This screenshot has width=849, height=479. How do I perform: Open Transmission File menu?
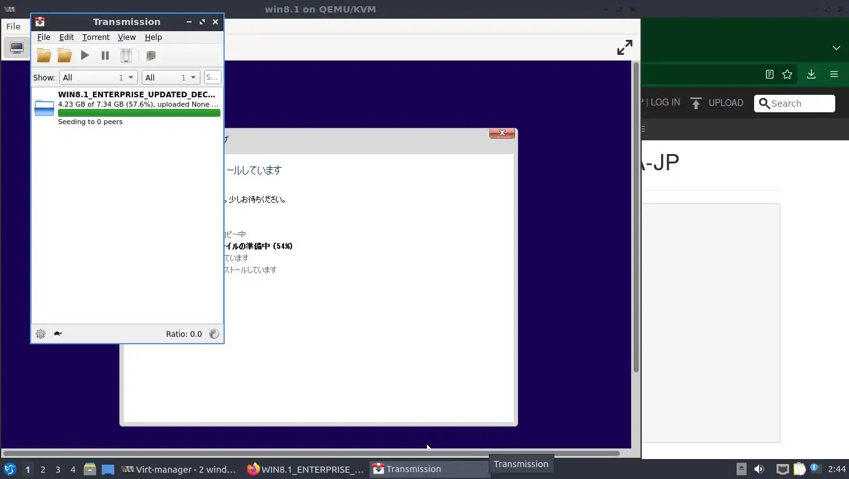pos(44,37)
